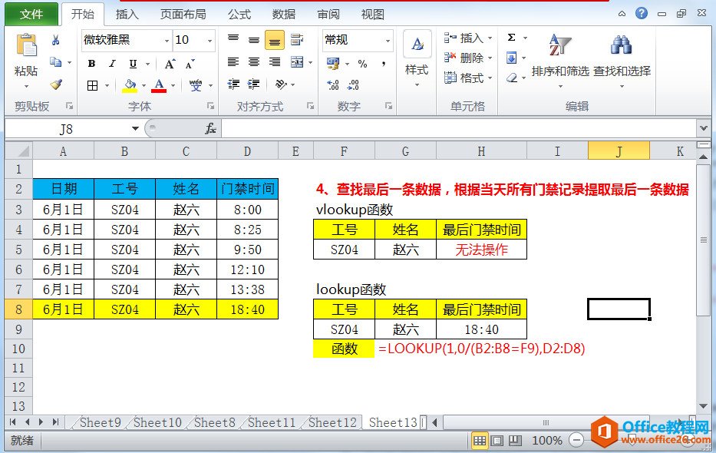Viewport: 716px width, 453px height.
Task: Increase indent
Action: pos(254,84)
